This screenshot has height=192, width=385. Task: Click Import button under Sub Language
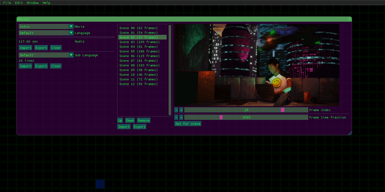26,66
